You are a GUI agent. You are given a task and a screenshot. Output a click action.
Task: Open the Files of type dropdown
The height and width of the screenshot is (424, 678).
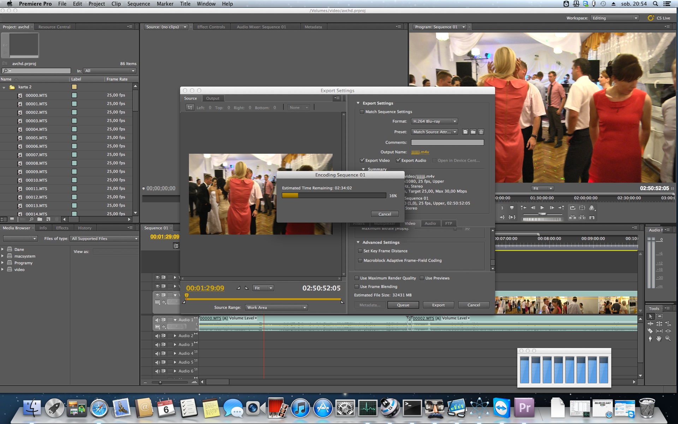[x=104, y=238]
